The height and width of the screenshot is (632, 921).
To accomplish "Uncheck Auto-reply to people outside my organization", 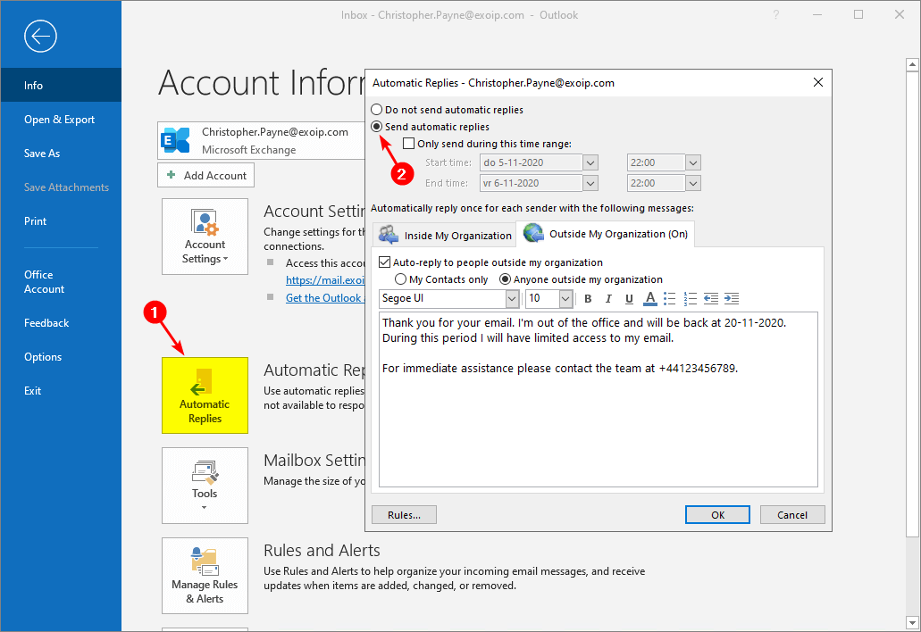I will [383, 262].
